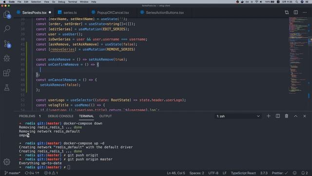Click the terminal prompt cursor input
The width and height of the screenshot is (312, 176).
pyautogui.click(x=69, y=167)
